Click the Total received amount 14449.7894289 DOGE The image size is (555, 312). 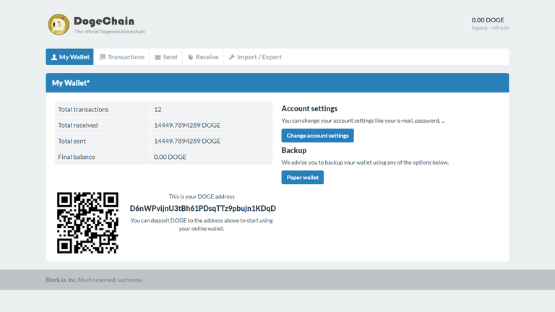187,125
